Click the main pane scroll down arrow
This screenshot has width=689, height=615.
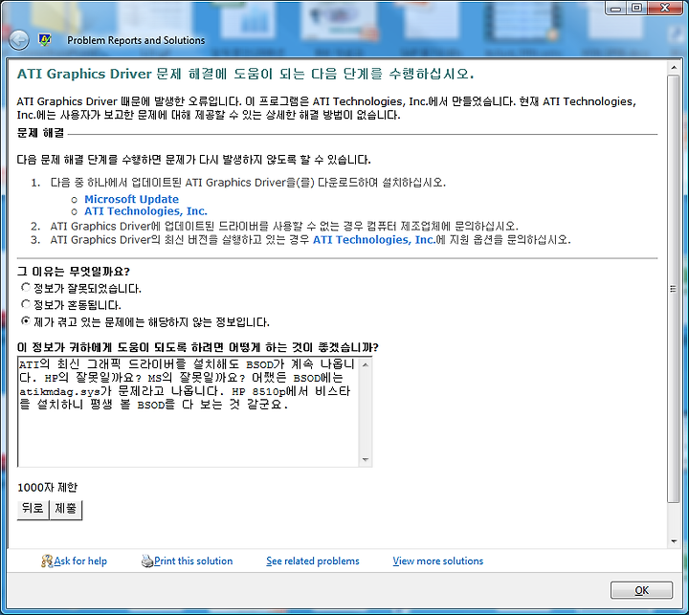coord(674,541)
